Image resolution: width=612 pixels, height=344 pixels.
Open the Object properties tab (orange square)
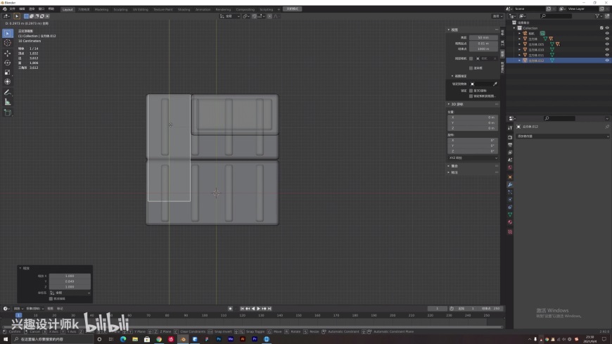[x=510, y=177]
